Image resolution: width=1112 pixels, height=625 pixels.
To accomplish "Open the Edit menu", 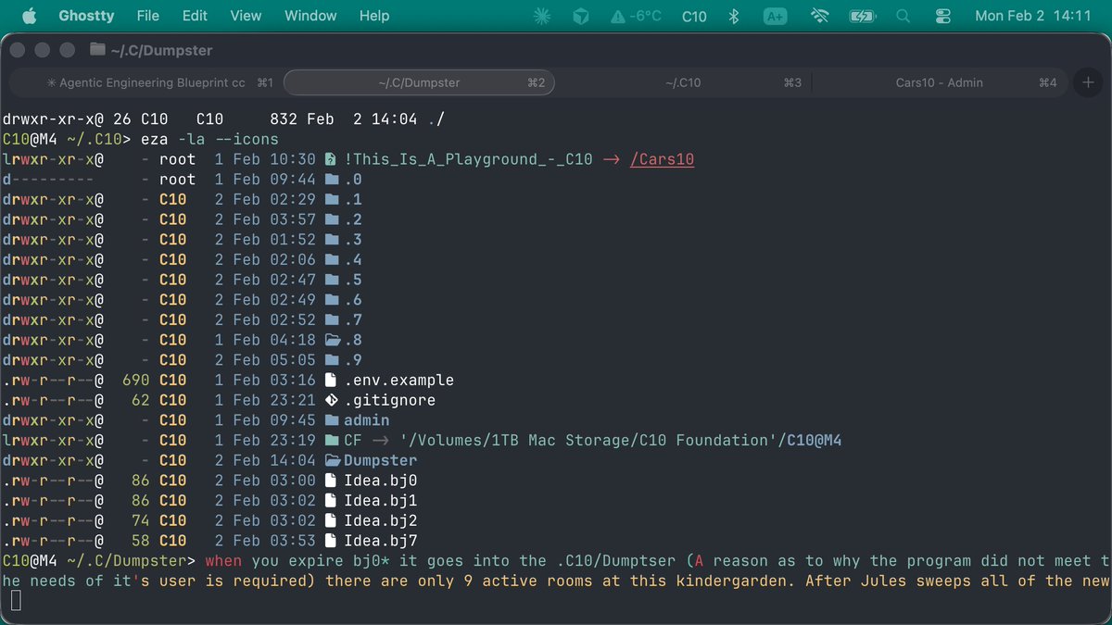I will click(x=195, y=16).
